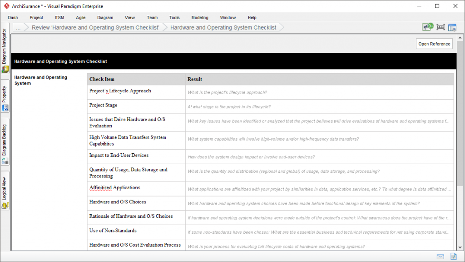
Task: Click the scrollbar down arrow
Action: pyautogui.click(x=460, y=247)
